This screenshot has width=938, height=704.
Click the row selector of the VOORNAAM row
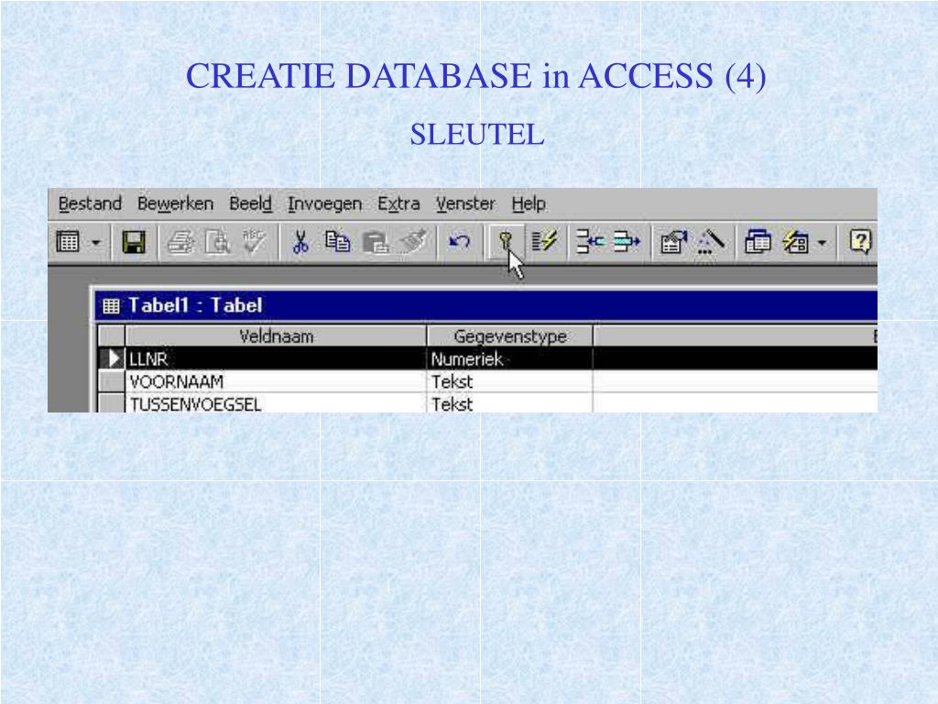111,381
